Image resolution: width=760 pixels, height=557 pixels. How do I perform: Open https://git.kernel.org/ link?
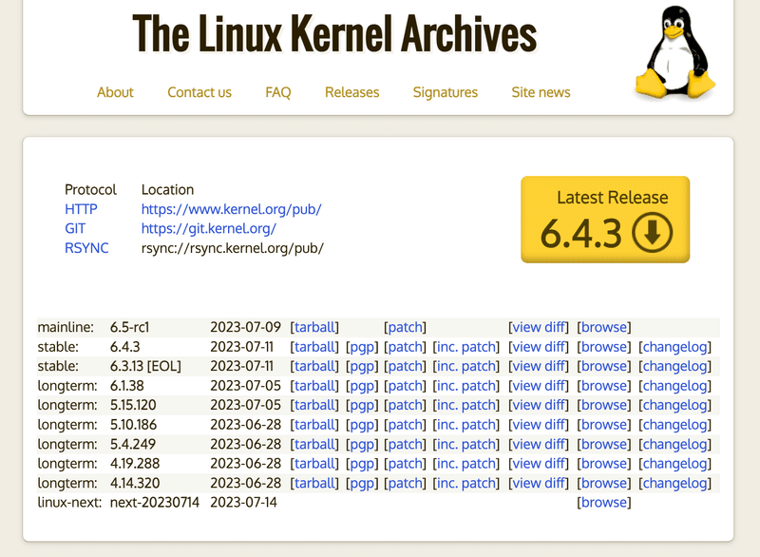tap(208, 228)
